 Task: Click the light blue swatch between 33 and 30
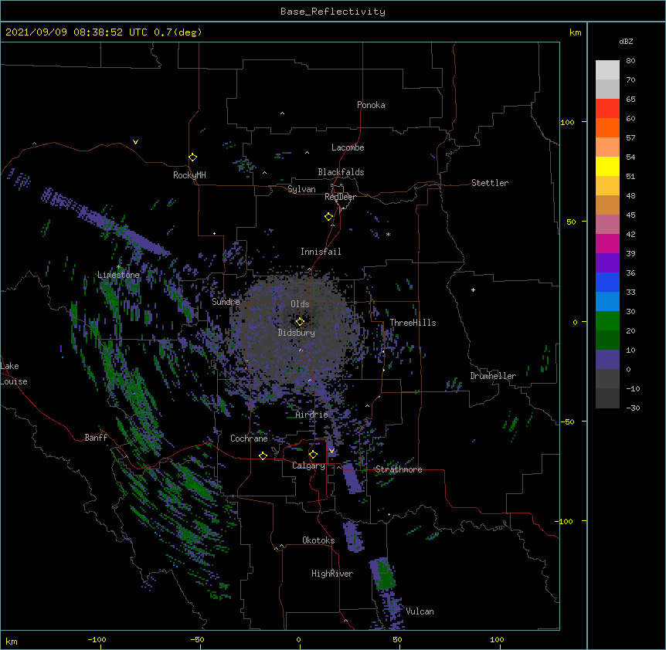pos(607,302)
